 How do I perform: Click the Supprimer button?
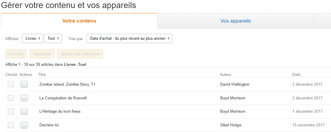tap(42, 54)
